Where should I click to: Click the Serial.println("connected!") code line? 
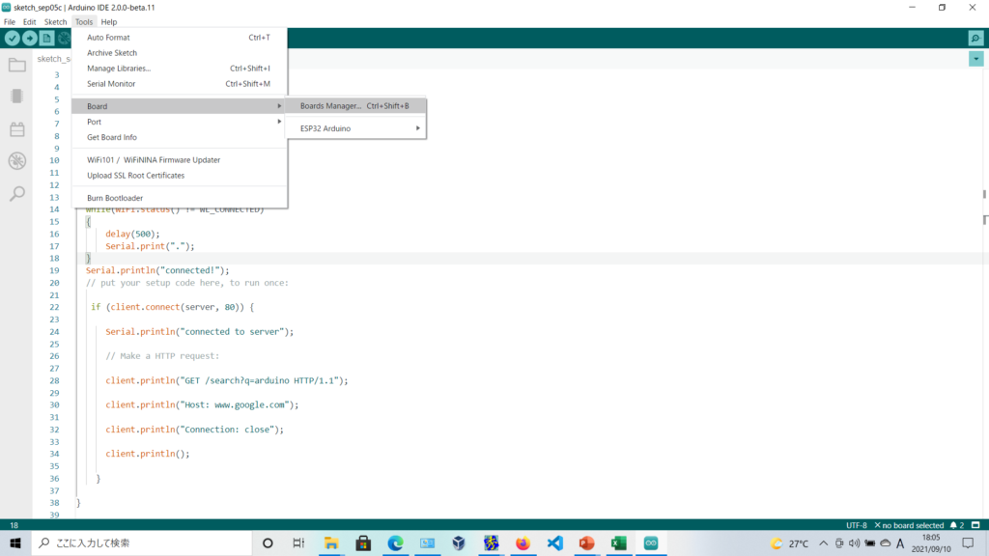click(157, 270)
